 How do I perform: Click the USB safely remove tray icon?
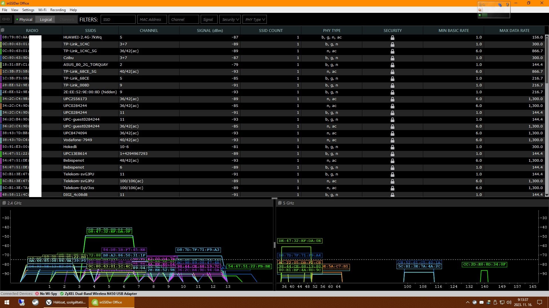click(495, 302)
